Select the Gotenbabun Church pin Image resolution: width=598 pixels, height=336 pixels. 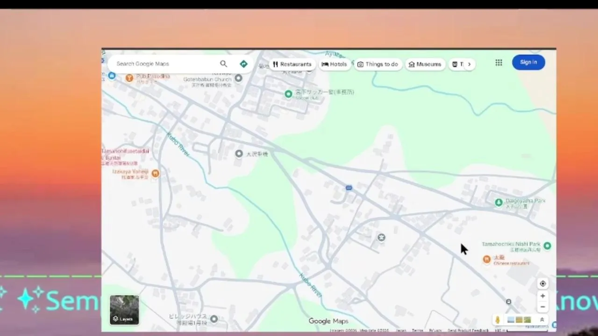pos(238,78)
